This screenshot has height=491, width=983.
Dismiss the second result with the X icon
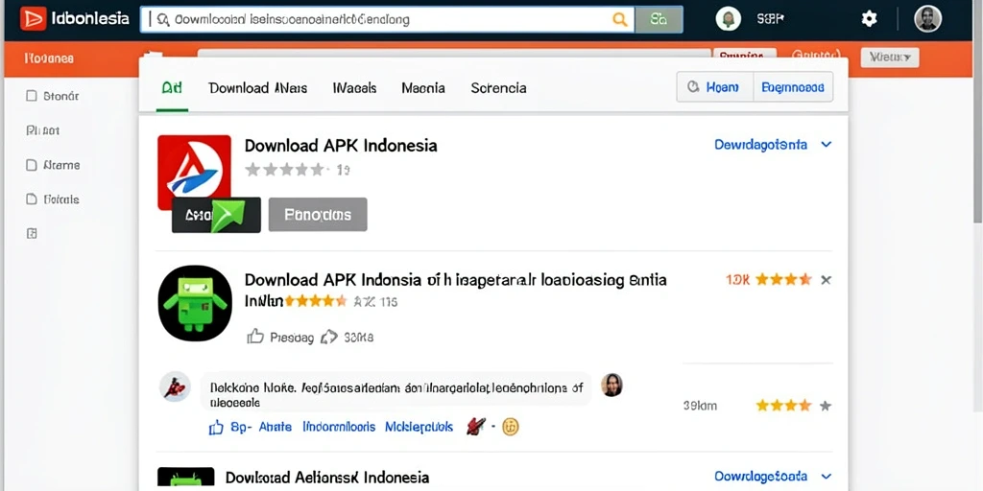coord(827,280)
